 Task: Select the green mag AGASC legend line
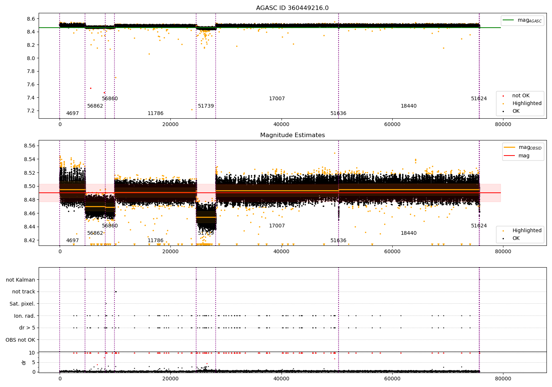coord(509,20)
